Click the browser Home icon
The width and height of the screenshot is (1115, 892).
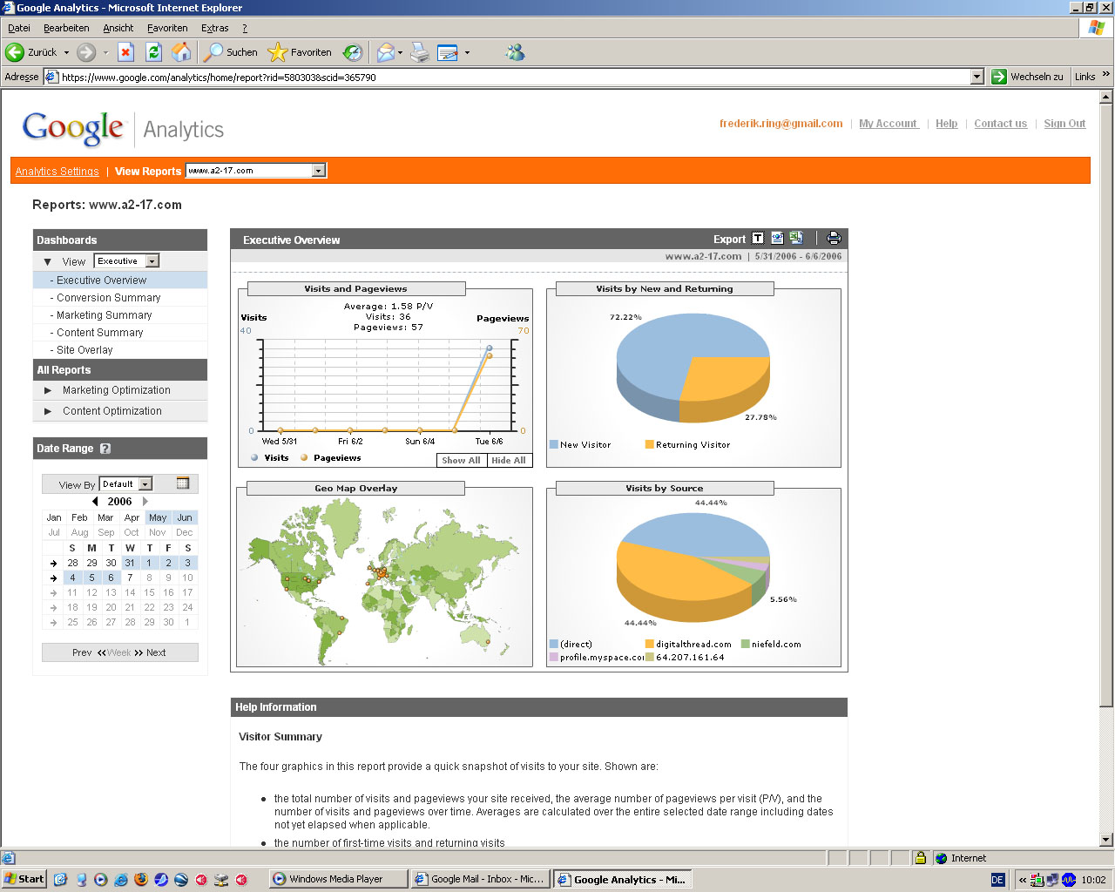point(181,52)
